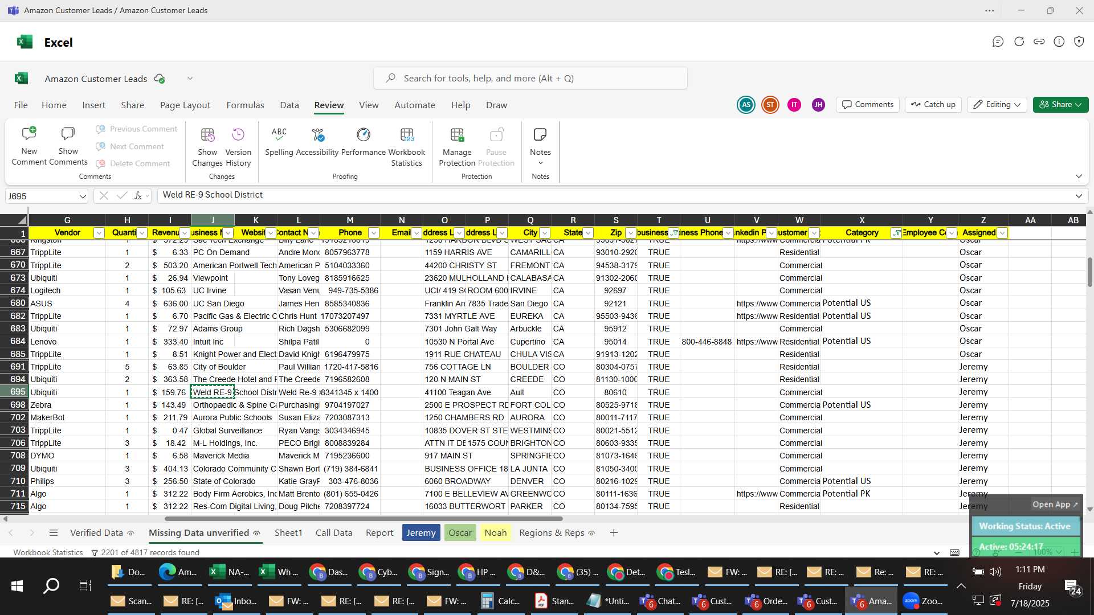Open Show Comments pane
Screen dimensions: 1094x615
(68, 146)
